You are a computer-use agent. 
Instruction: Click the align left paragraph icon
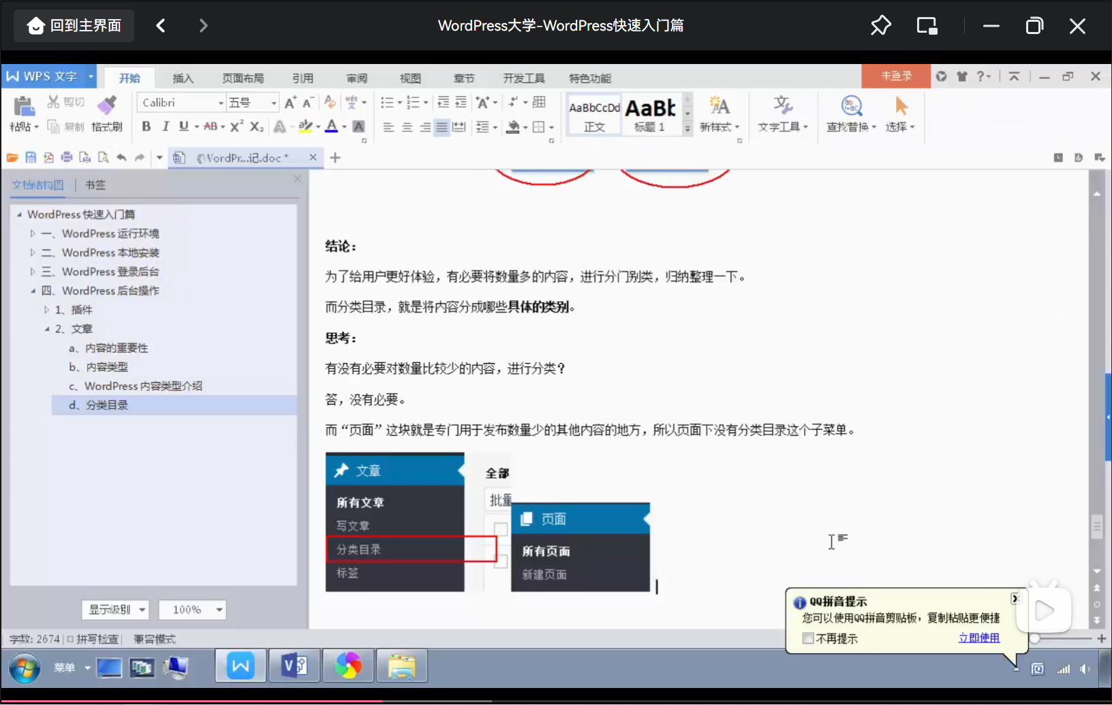point(388,127)
